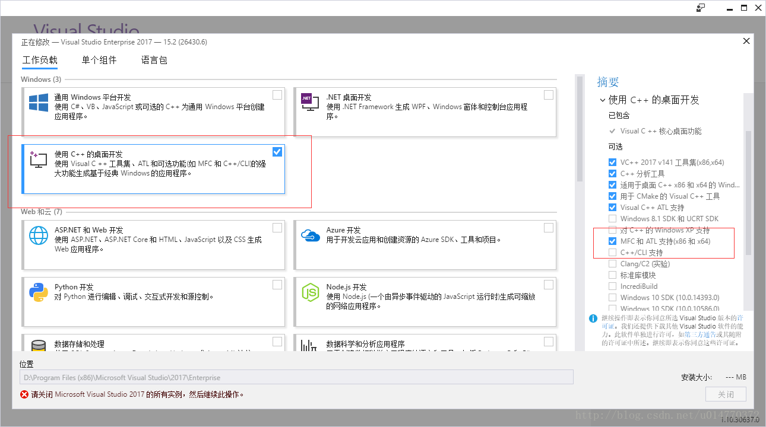Viewport: 766px width, 427px height.
Task: Click the Windows (3) section header
Action: click(x=41, y=79)
